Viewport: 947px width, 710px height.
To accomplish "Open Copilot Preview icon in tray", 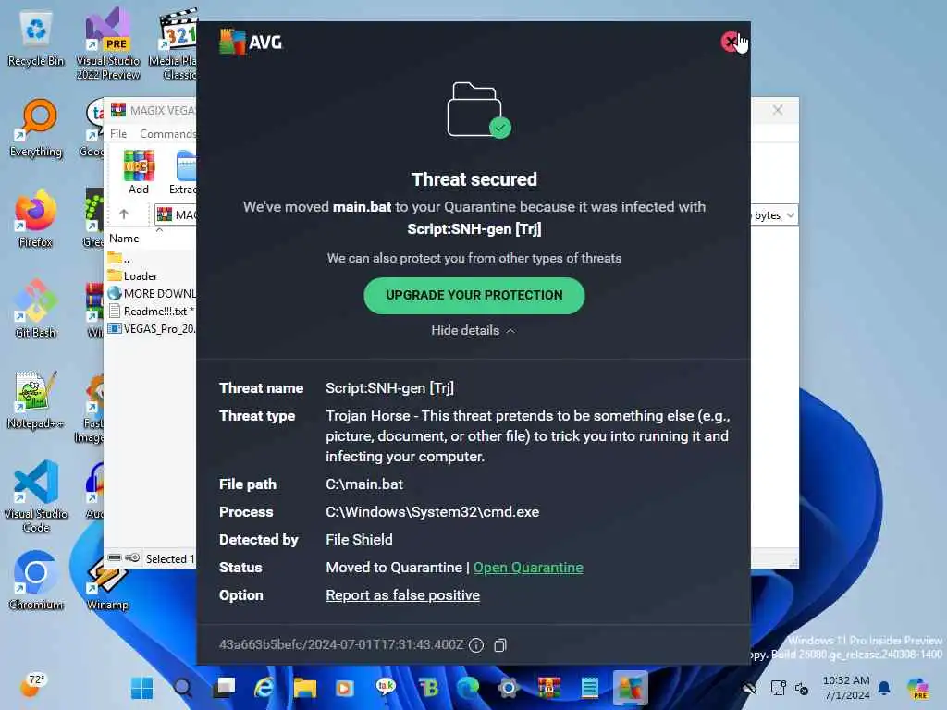I will (x=918, y=688).
